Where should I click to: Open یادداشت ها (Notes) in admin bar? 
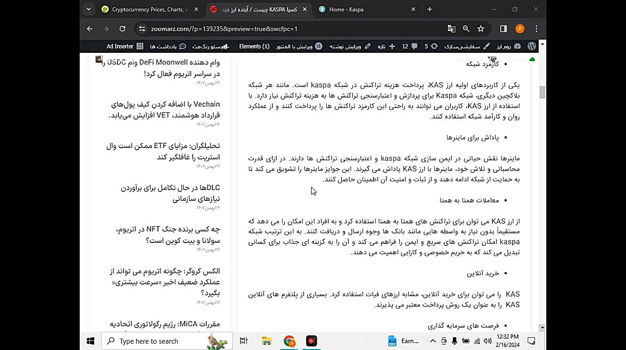point(168,46)
